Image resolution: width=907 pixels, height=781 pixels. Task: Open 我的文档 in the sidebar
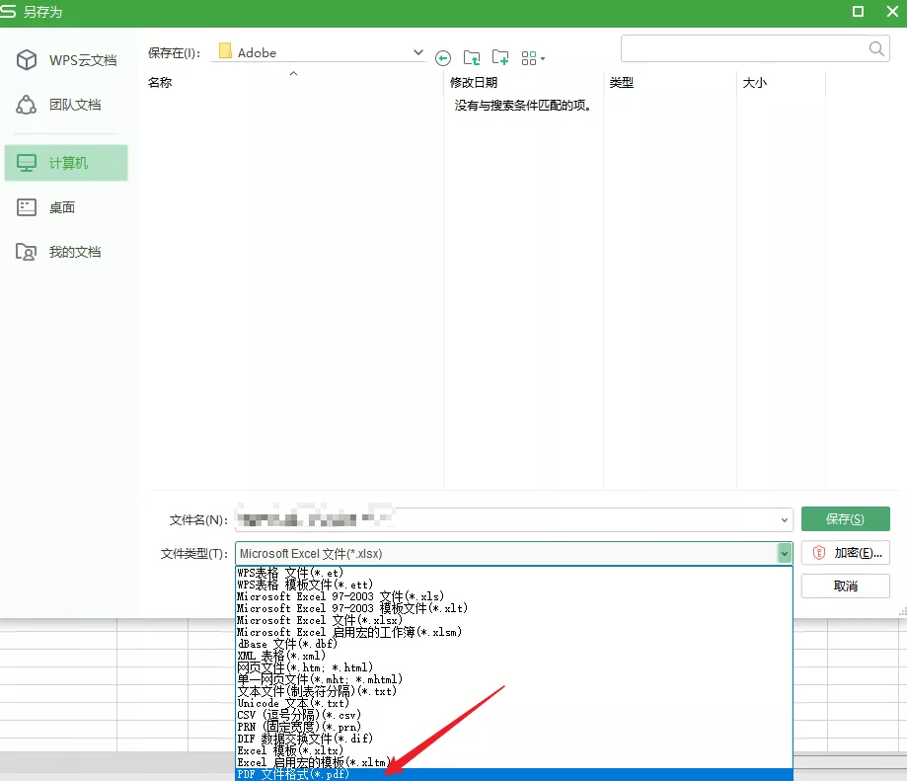tap(66, 252)
